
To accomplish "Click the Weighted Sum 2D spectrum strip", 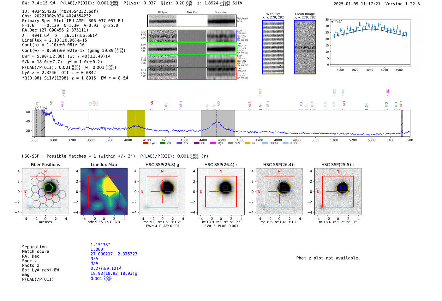I will (x=192, y=21).
